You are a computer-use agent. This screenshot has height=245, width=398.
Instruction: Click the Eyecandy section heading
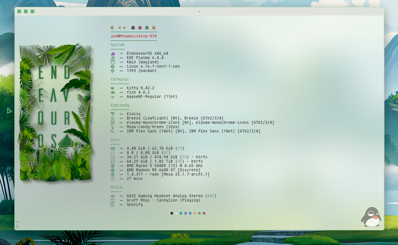[x=120, y=105]
